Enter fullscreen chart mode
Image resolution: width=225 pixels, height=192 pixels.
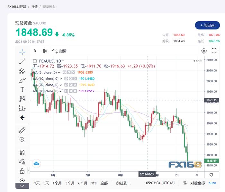click(x=214, y=51)
